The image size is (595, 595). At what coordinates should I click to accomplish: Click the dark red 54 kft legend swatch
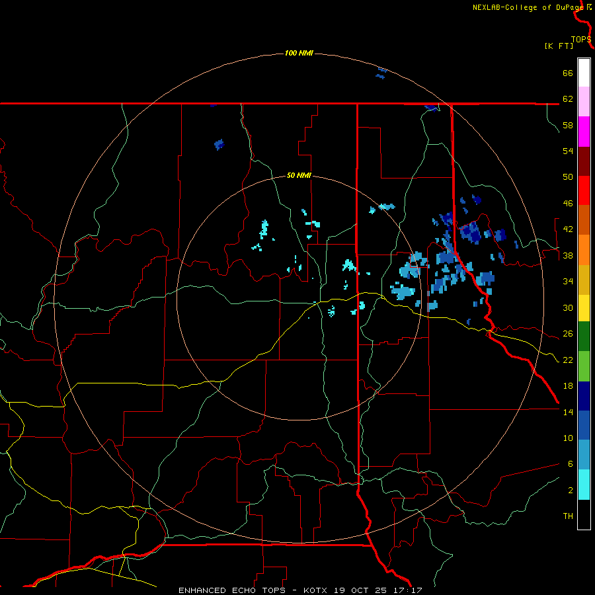584,161
